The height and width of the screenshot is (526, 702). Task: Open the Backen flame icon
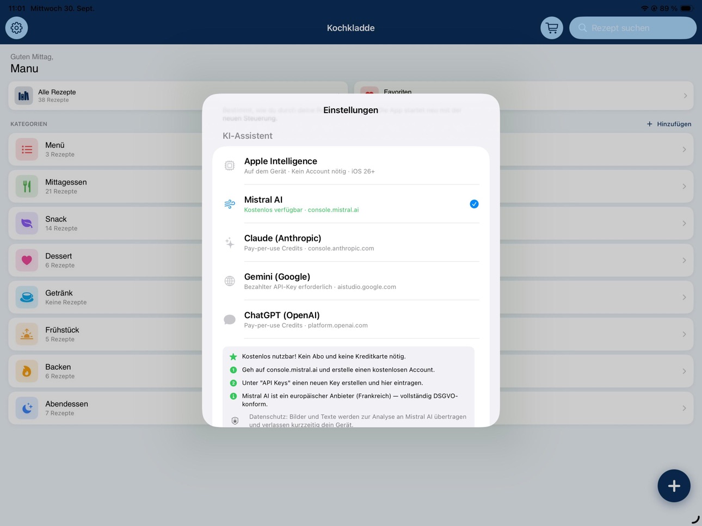click(x=27, y=372)
